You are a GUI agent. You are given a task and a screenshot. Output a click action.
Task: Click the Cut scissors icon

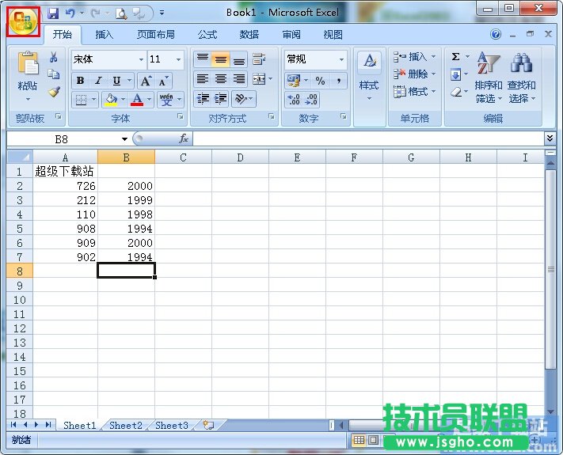click(x=54, y=58)
